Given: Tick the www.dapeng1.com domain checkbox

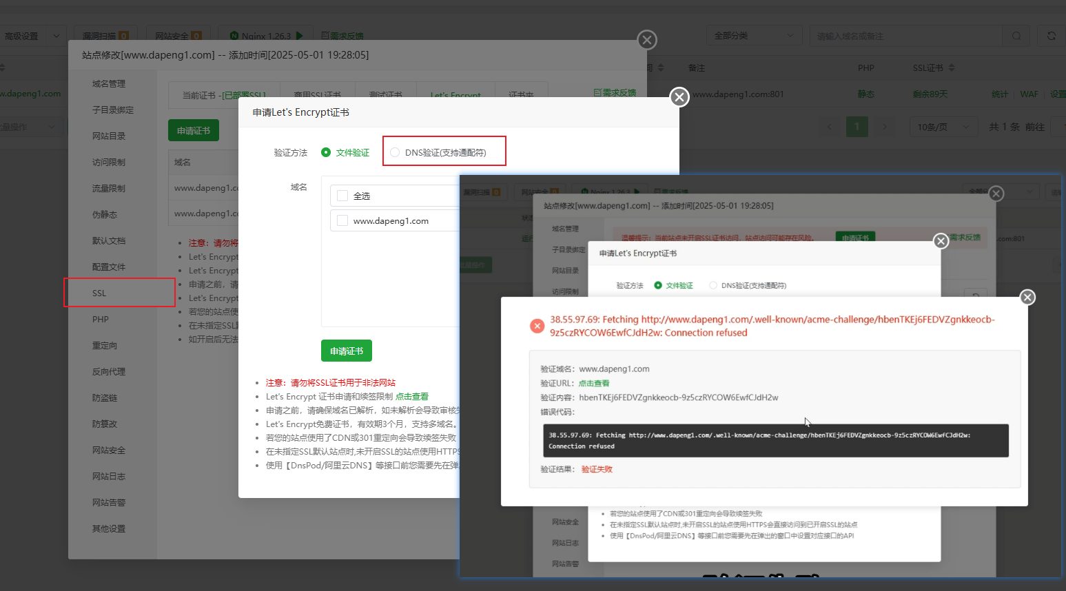Looking at the screenshot, I should (342, 221).
